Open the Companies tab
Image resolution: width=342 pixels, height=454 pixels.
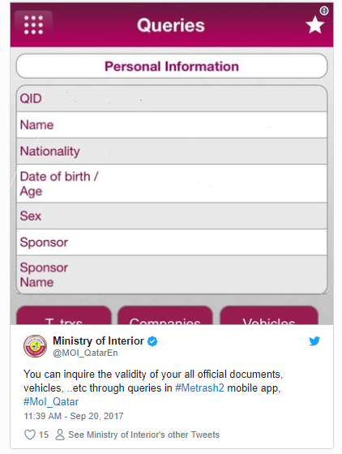click(165, 315)
